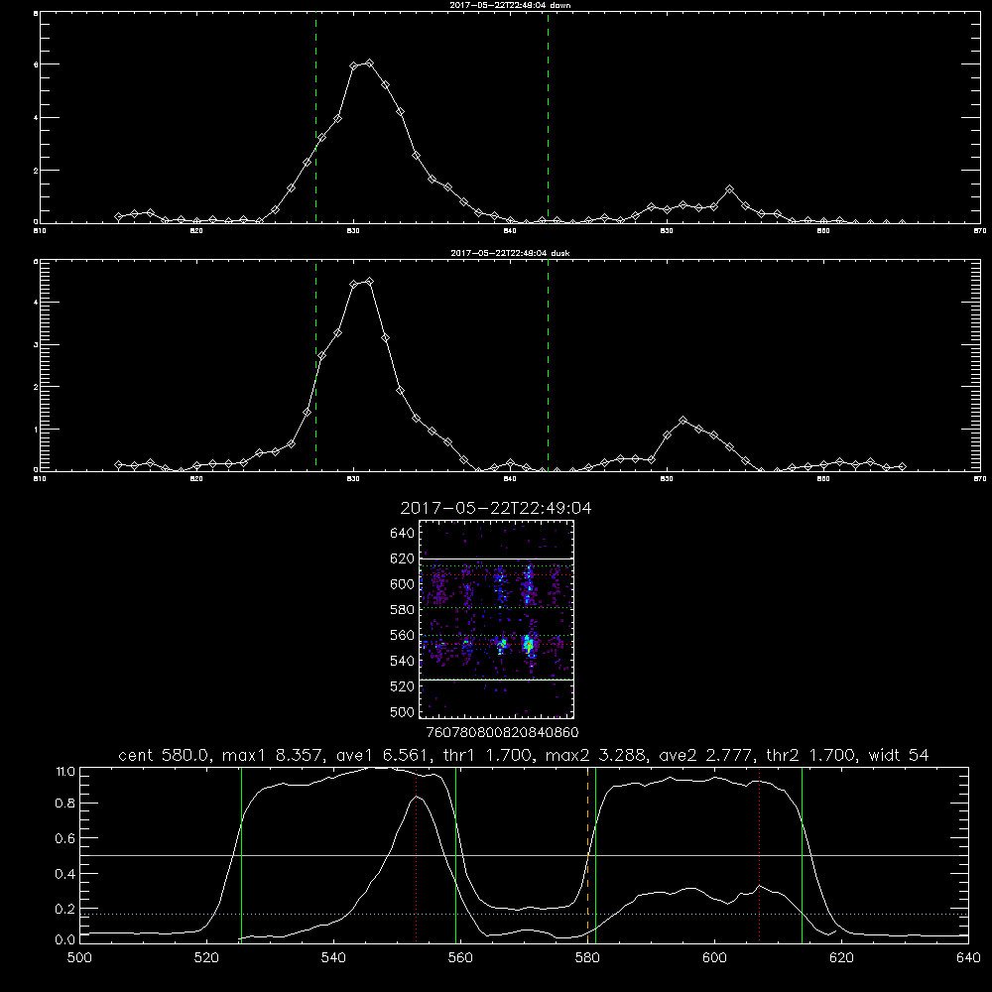992x992 pixels.
Task: Click the "620" x-axis label of the bottom plot
Action: click(x=841, y=958)
